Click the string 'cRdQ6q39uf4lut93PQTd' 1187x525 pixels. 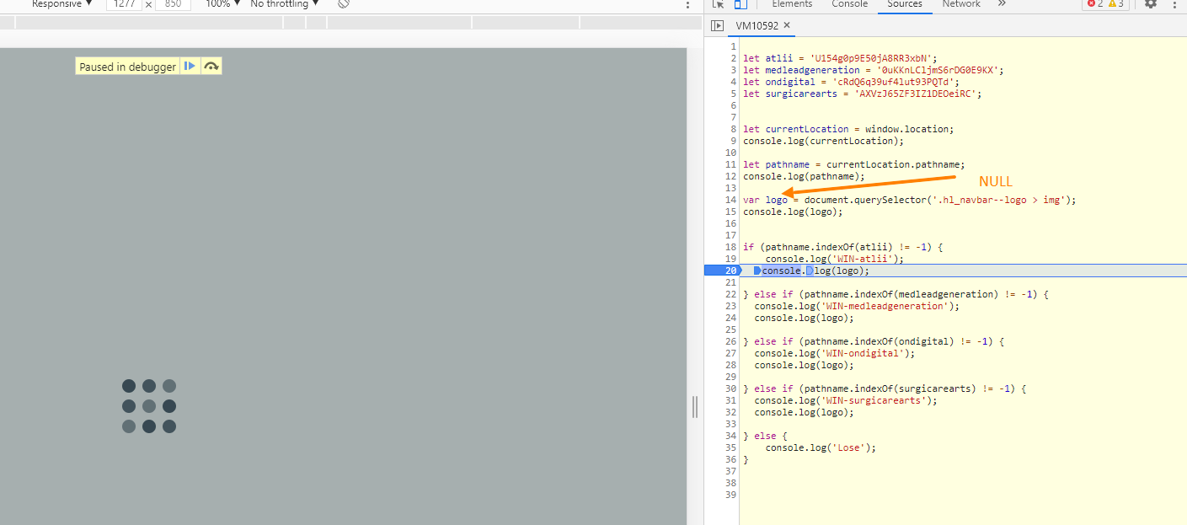pyautogui.click(x=892, y=82)
